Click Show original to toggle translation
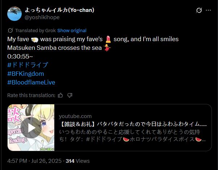Viewport: 218px width, 170px height. (x=72, y=31)
